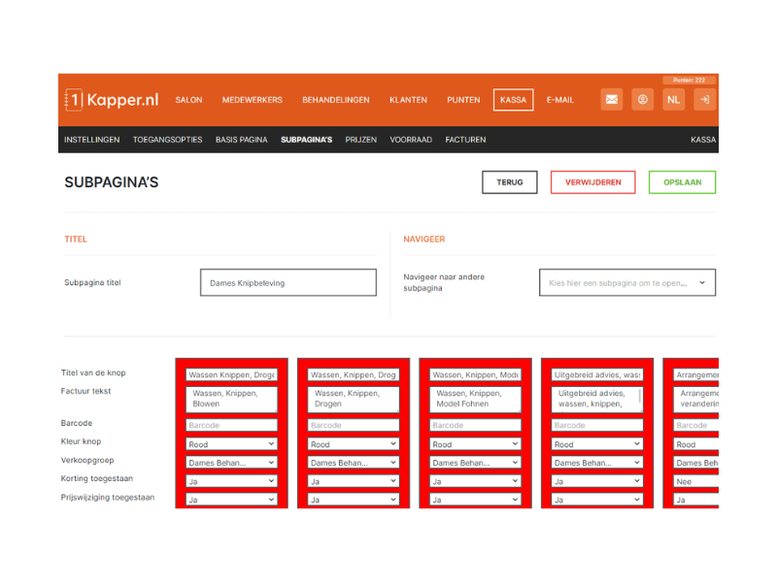Click the 1Kapper.nl logo
Image resolution: width=777 pixels, height=582 pixels.
tap(112, 100)
